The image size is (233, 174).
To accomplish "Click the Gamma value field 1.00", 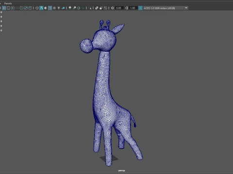I will [x=133, y=8].
